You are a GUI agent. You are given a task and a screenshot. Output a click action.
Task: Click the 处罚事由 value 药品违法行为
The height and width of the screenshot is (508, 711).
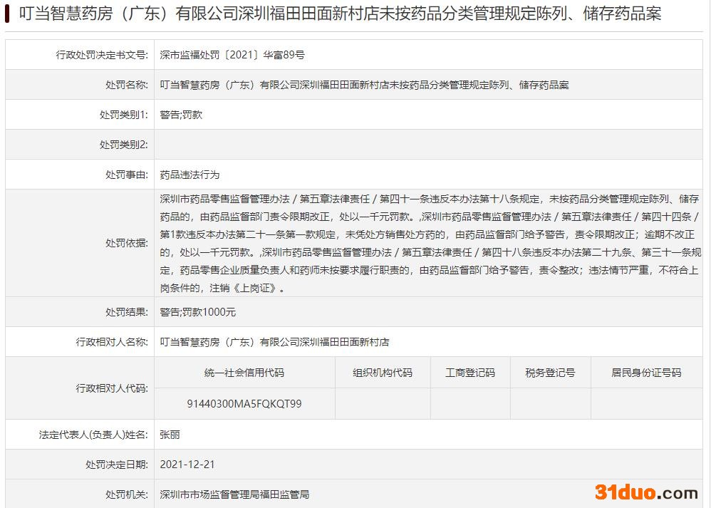[190, 175]
